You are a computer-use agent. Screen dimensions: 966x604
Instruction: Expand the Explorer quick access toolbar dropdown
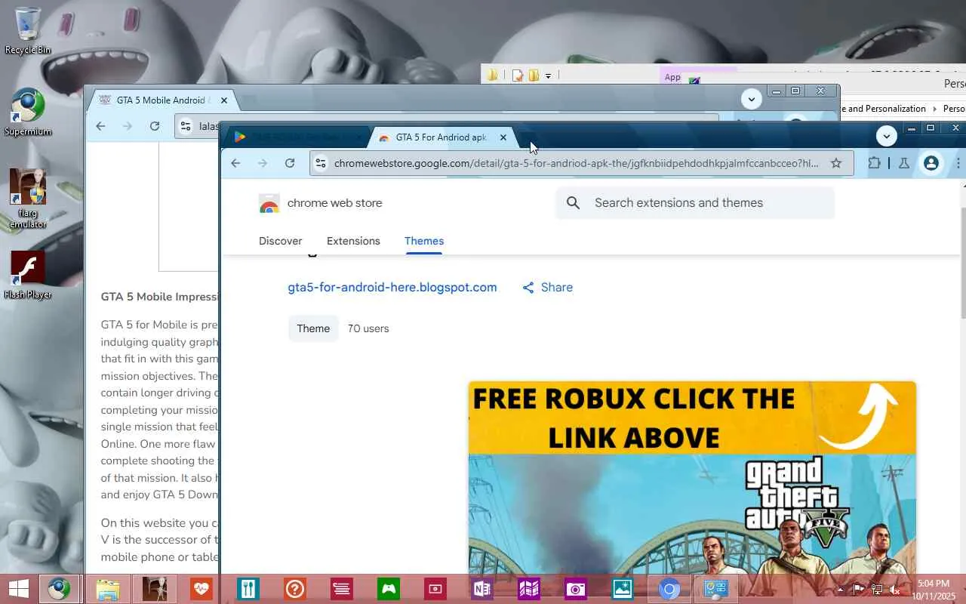[x=548, y=75]
